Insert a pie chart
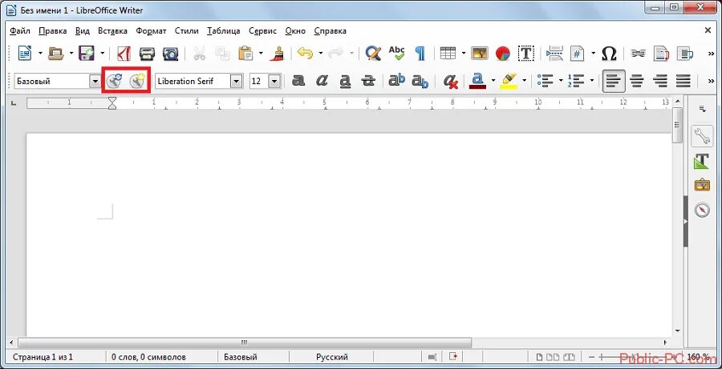722x369 pixels. click(x=503, y=54)
